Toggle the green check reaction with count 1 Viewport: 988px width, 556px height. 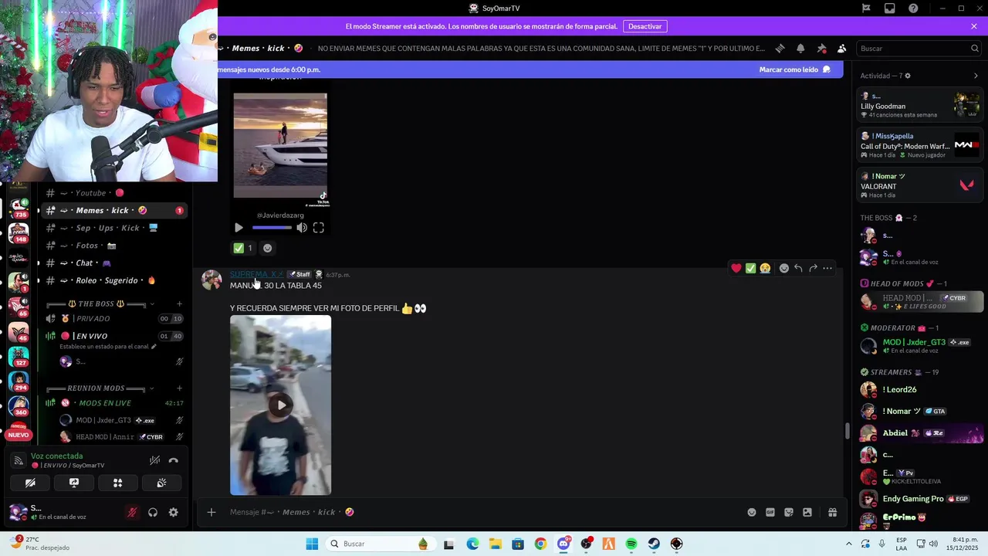coord(244,248)
